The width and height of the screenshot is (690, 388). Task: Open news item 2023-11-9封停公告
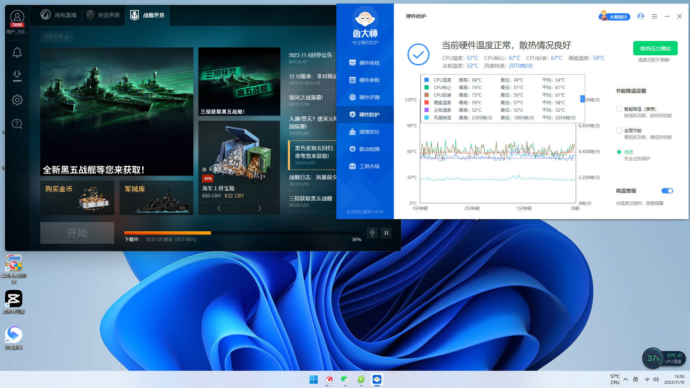[312, 58]
